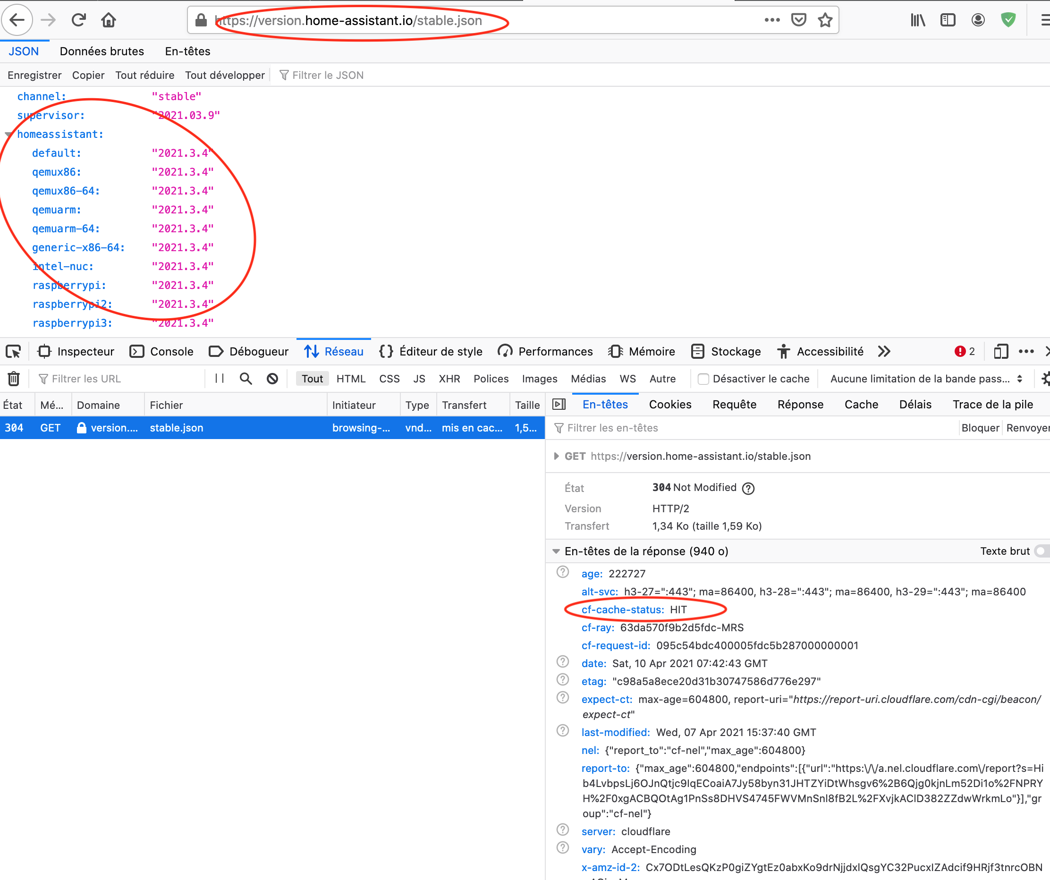Filter by Tout request type

[312, 379]
